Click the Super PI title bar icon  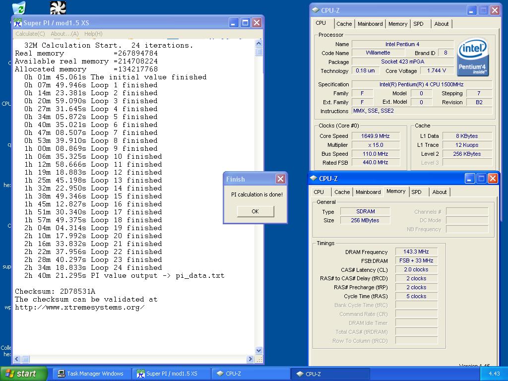(17, 22)
